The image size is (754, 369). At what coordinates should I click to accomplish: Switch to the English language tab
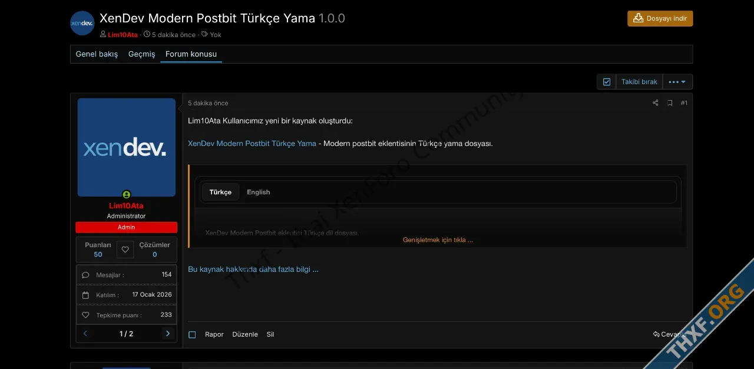click(258, 192)
